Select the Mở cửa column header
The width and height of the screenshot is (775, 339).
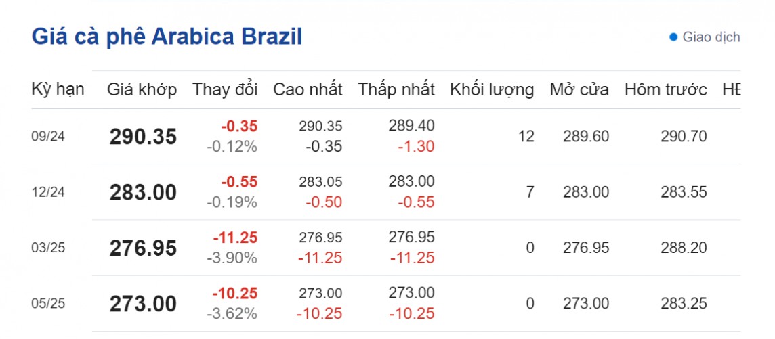coord(579,89)
